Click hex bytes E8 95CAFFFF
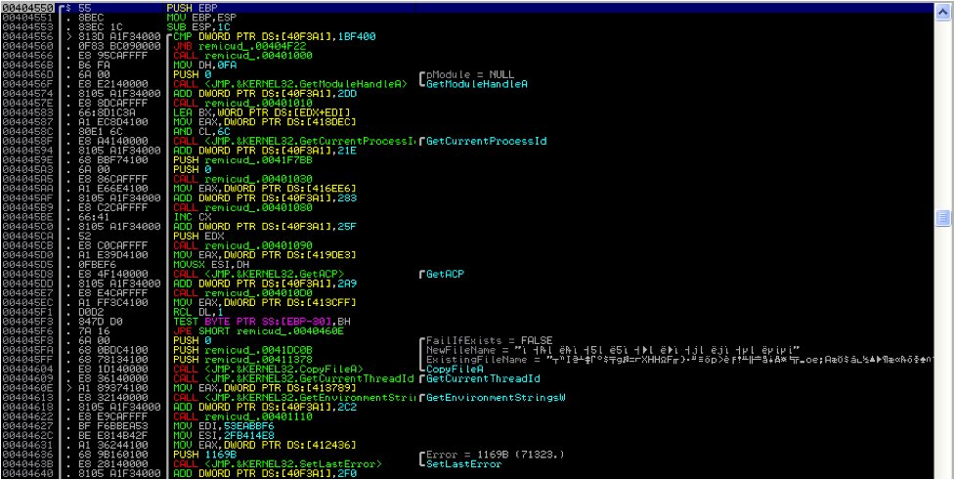The height and width of the screenshot is (480, 955). [114, 56]
